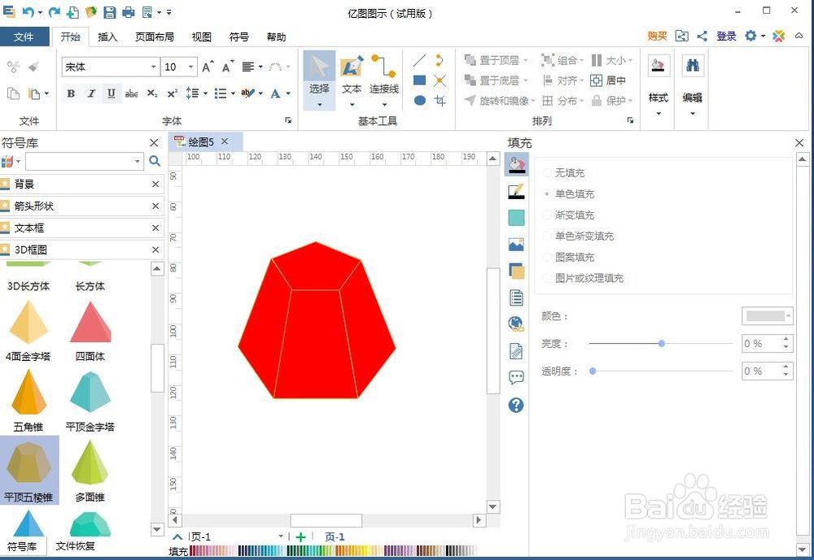Image resolution: width=814 pixels, height=560 pixels.
Task: Open the picture panel icon in side strip
Action: [516, 244]
